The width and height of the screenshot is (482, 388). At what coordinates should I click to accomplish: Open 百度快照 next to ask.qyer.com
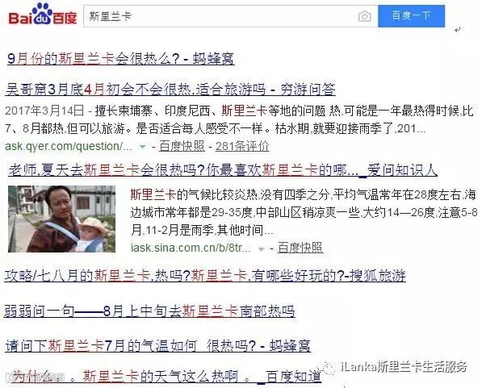tap(182, 146)
